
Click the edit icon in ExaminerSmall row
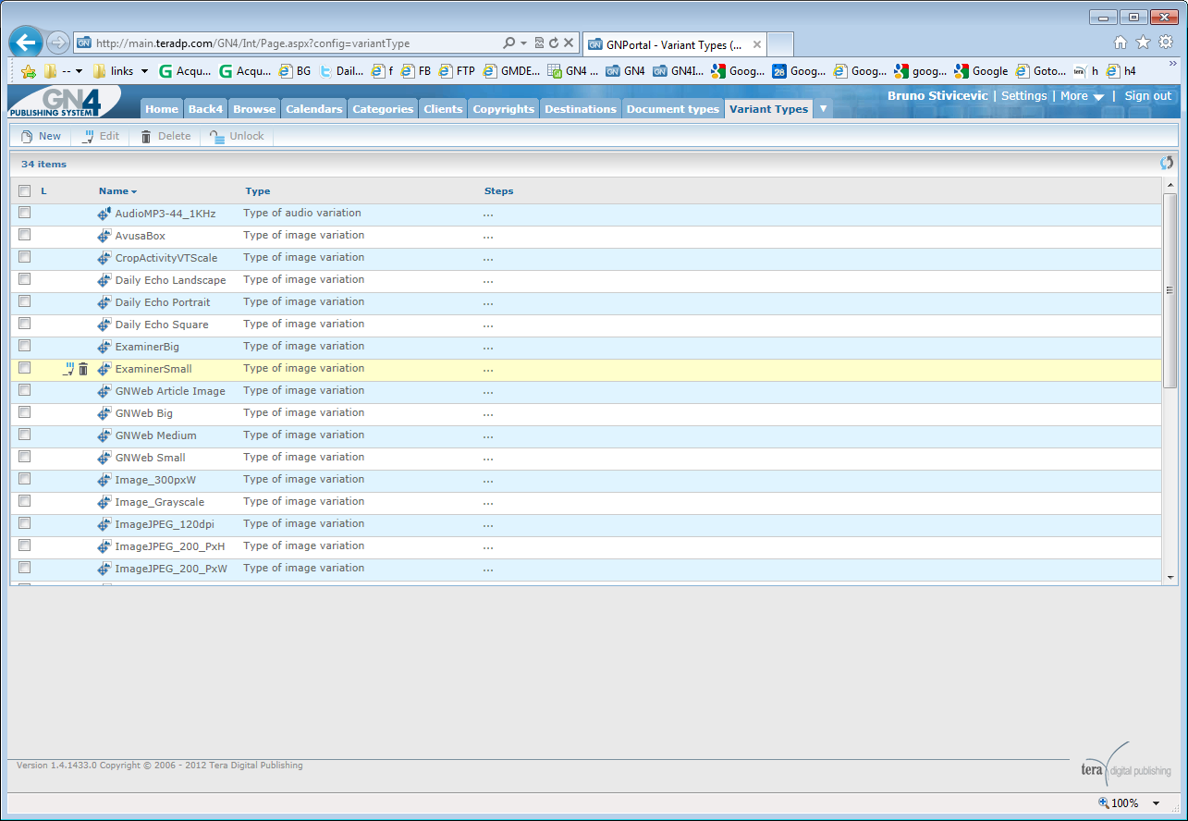tap(68, 369)
